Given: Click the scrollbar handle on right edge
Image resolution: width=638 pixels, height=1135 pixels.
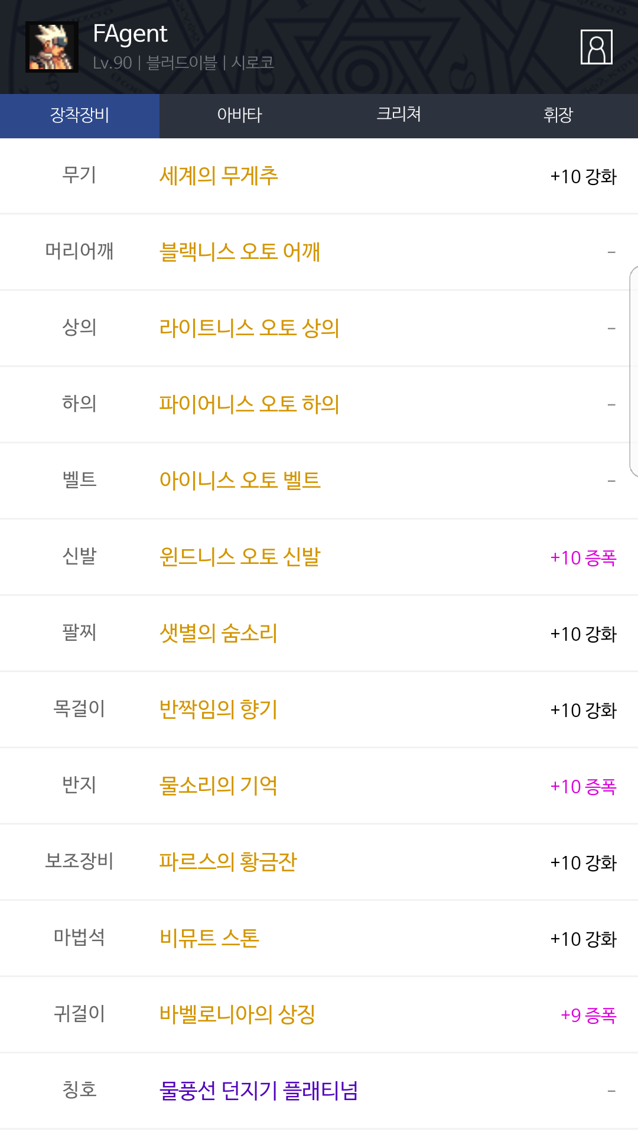Looking at the screenshot, I should [634, 371].
